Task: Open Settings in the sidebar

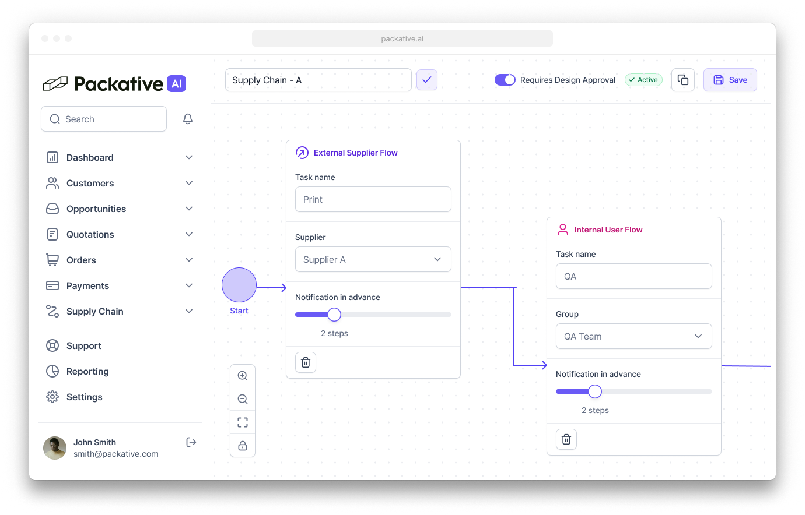Action: pos(84,397)
